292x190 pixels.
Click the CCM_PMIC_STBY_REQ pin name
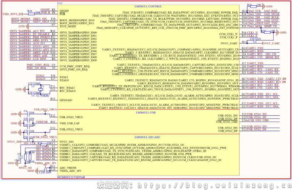[74, 66]
